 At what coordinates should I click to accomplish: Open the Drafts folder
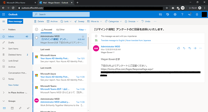pyautogui.click(x=16, y=42)
